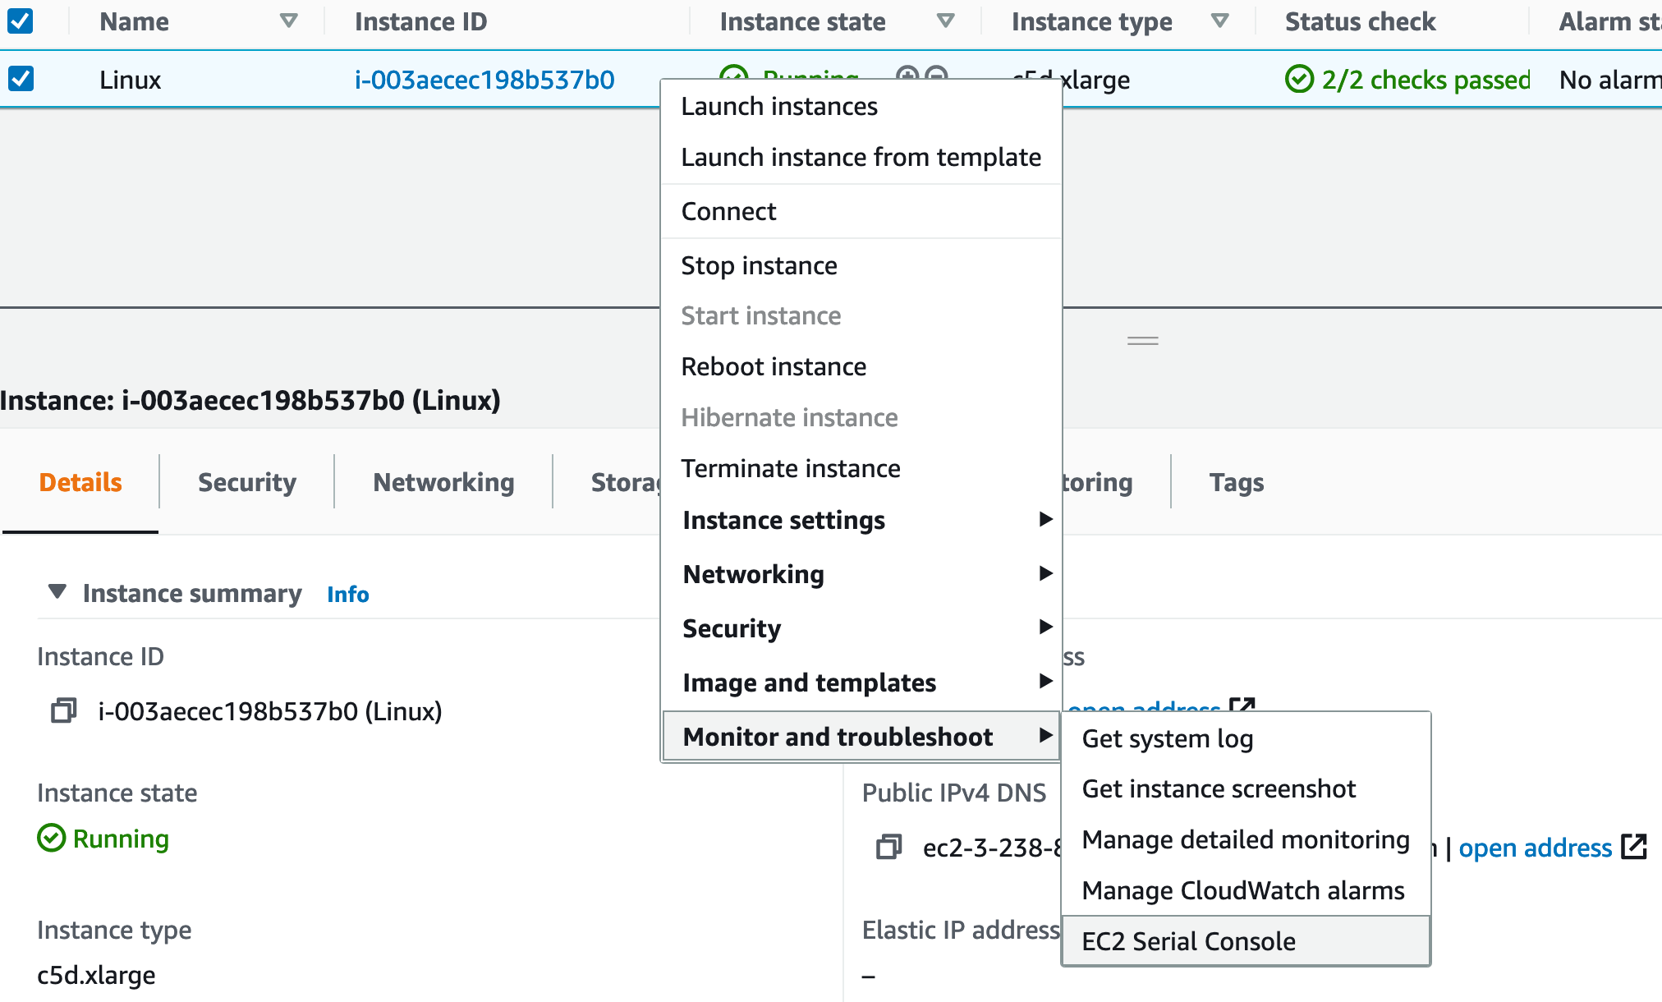Screen dimensions: 1662x1002
Task: Uncheck the Linux instance row checkbox
Action: tap(21, 80)
